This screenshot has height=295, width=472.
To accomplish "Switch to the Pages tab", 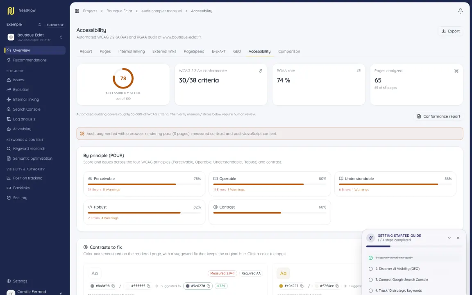I will click(x=105, y=52).
